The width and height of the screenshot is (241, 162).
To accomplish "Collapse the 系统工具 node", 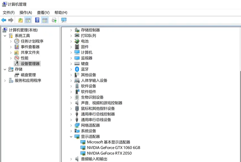I will [x=5, y=36].
